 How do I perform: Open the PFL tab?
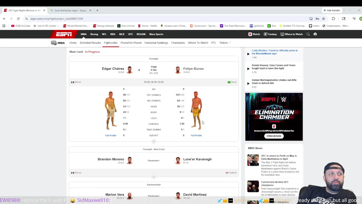pyautogui.click(x=214, y=43)
